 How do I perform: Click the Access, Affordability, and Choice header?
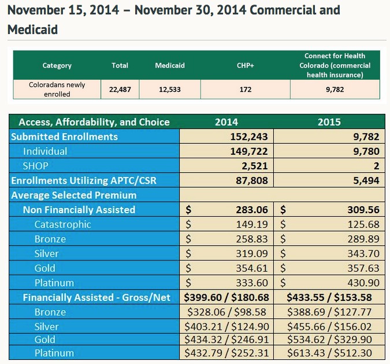click(94, 122)
